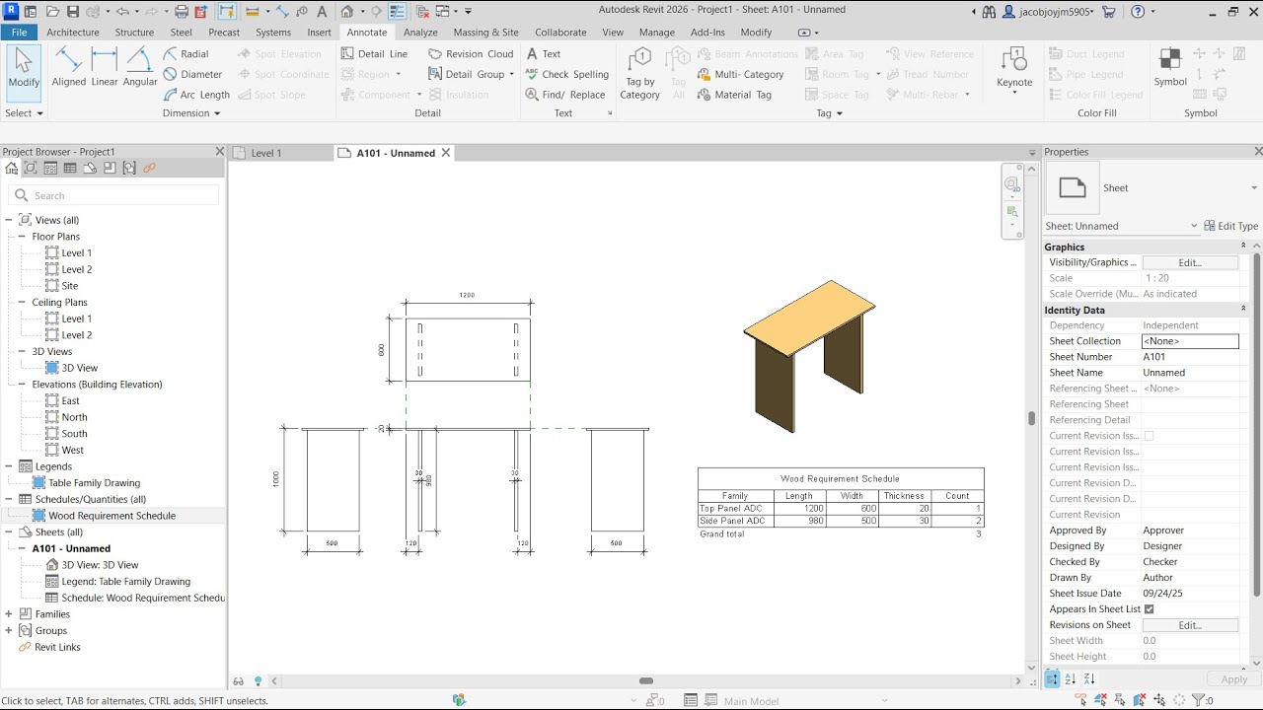Open the Insert ribbon tab

pyautogui.click(x=319, y=33)
